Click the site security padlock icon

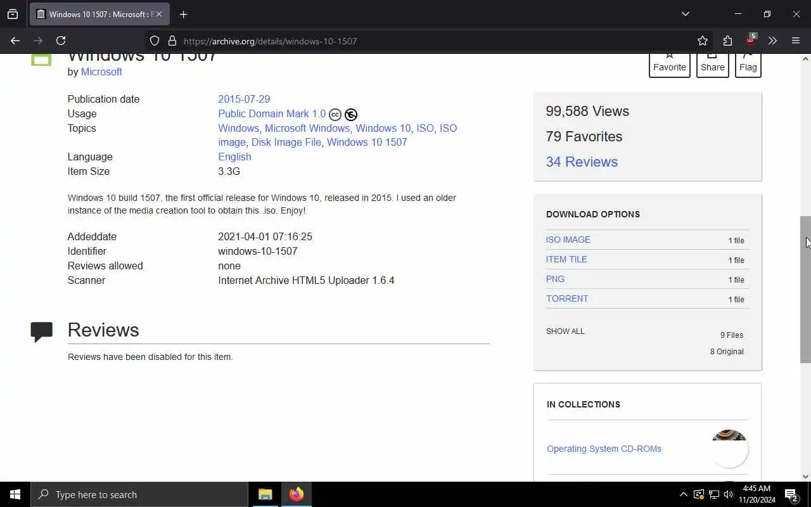(172, 41)
